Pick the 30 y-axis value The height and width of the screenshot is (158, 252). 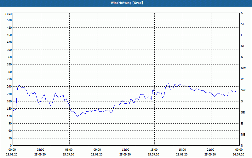point(10,138)
